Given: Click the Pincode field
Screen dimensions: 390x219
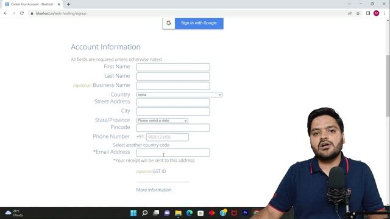Looking at the screenshot, I should [x=173, y=128].
